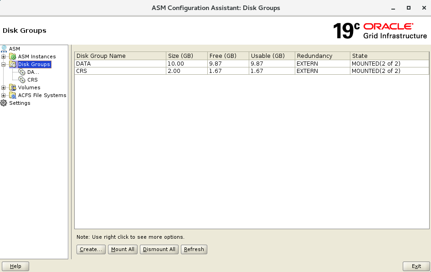Click the Disk Groups folder icon
Image resolution: width=431 pixels, height=272 pixels.
(x=13, y=64)
